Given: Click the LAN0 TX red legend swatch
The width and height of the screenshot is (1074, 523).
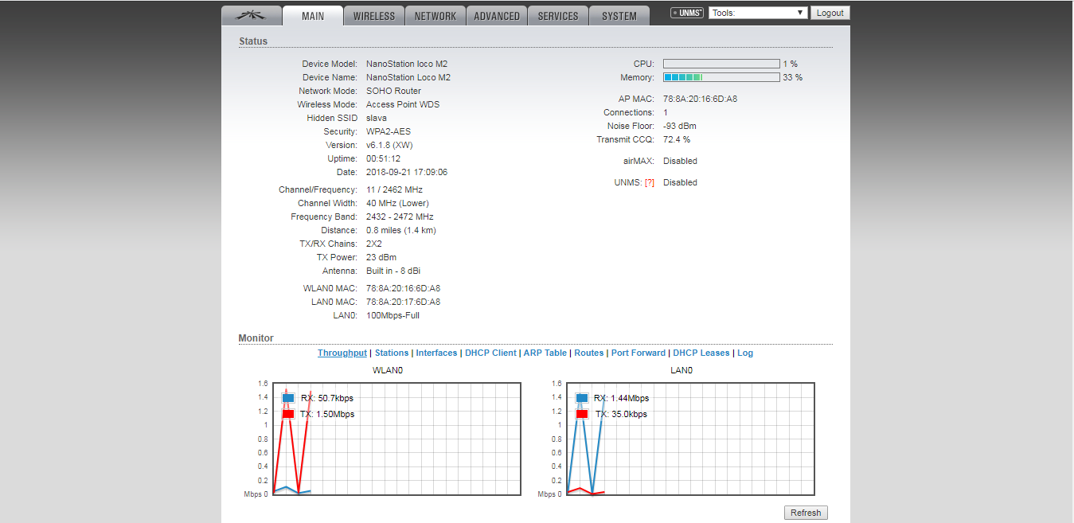Looking at the screenshot, I should click(582, 414).
